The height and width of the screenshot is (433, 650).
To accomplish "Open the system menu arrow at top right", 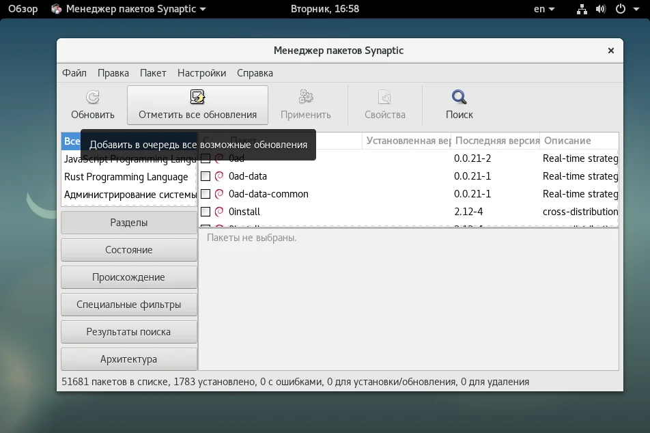I will pyautogui.click(x=636, y=9).
